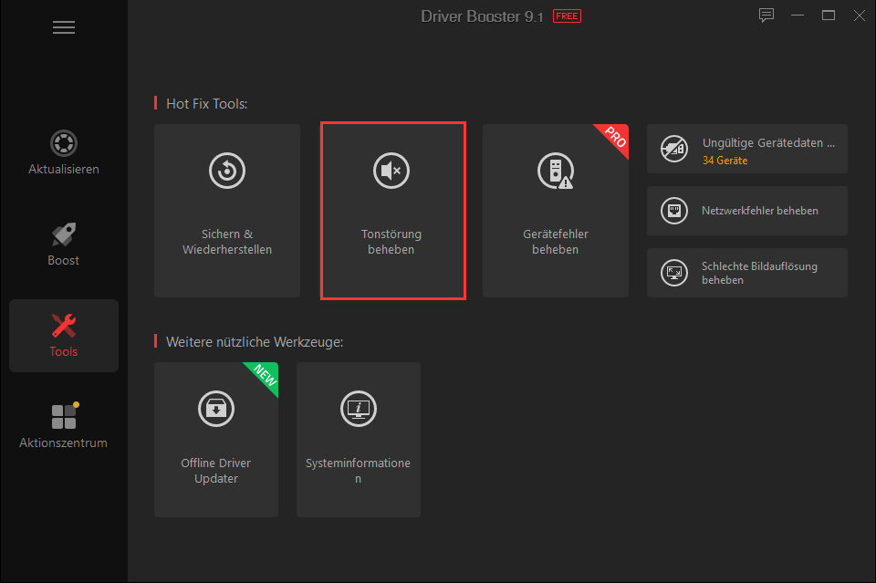Open Sichern & Wiederherstellen tool
Viewport: 876px width, 583px height.
pyautogui.click(x=227, y=211)
